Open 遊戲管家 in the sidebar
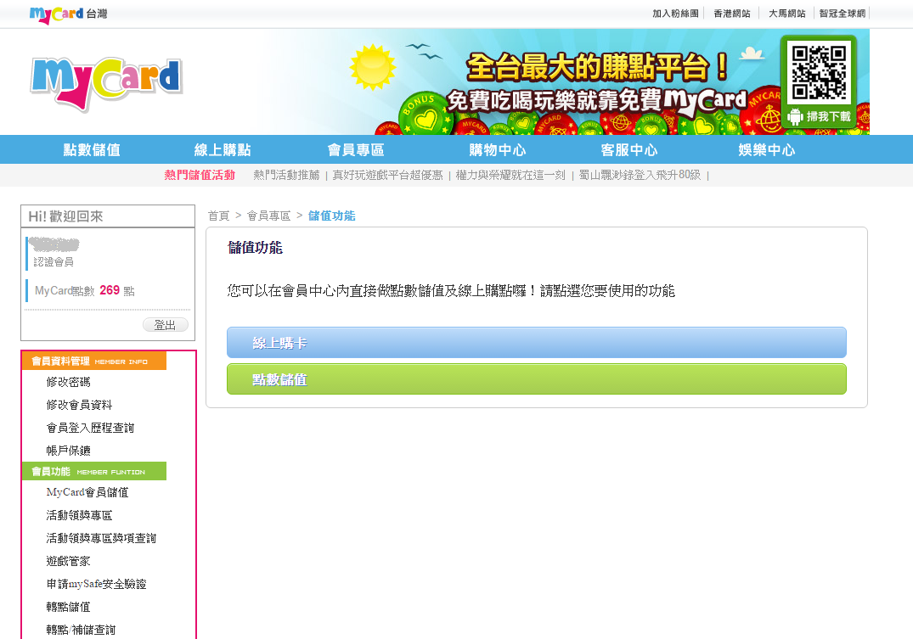The width and height of the screenshot is (913, 639). click(x=69, y=562)
